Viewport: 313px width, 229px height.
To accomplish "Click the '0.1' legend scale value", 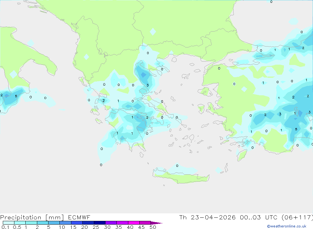I will click(5, 227).
